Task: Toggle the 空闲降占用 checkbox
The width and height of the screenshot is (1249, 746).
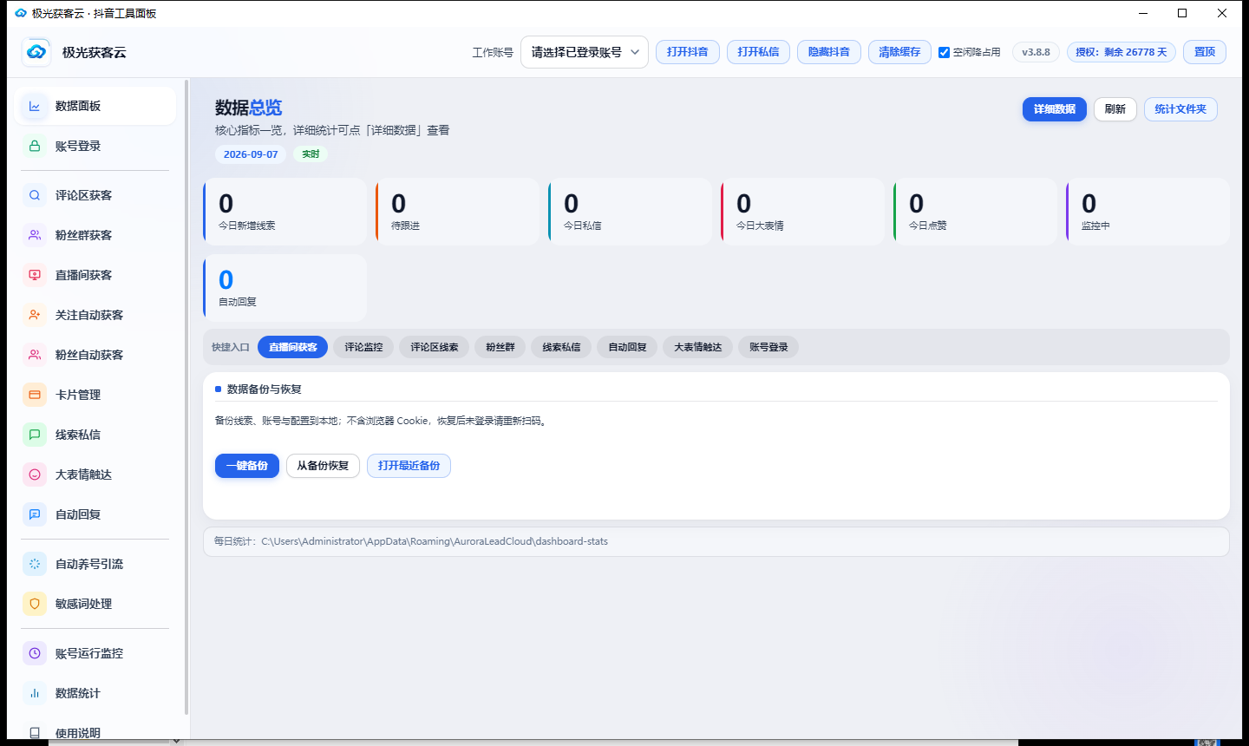Action: pos(944,52)
